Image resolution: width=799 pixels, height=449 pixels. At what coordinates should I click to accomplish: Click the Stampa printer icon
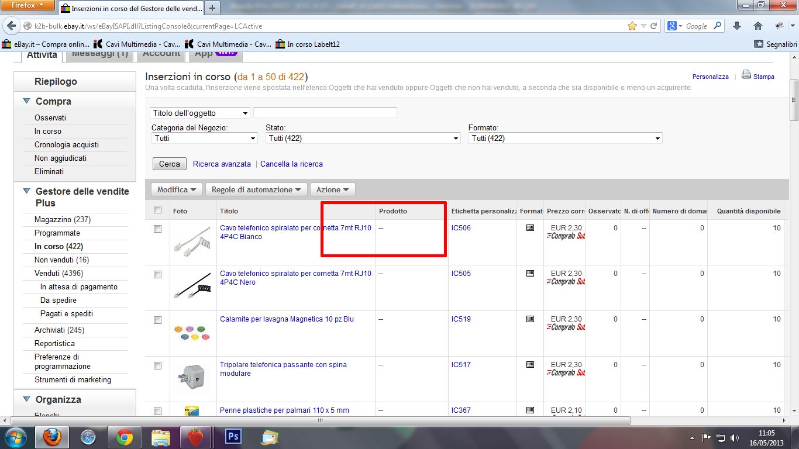click(746, 75)
